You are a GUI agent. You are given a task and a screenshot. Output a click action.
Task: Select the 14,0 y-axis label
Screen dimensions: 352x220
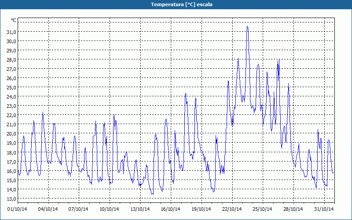click(11, 190)
